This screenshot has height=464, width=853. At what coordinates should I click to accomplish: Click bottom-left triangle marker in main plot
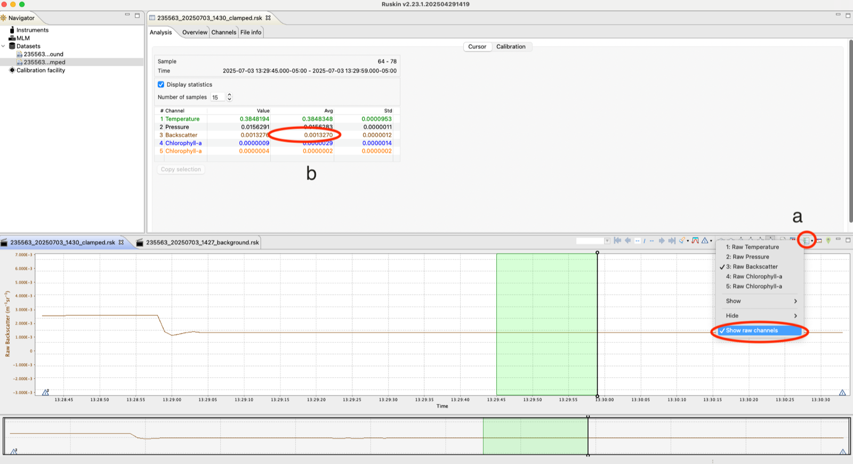coord(45,392)
